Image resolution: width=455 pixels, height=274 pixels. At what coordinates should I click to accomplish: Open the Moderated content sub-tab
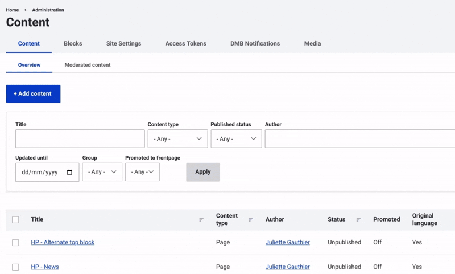88,65
